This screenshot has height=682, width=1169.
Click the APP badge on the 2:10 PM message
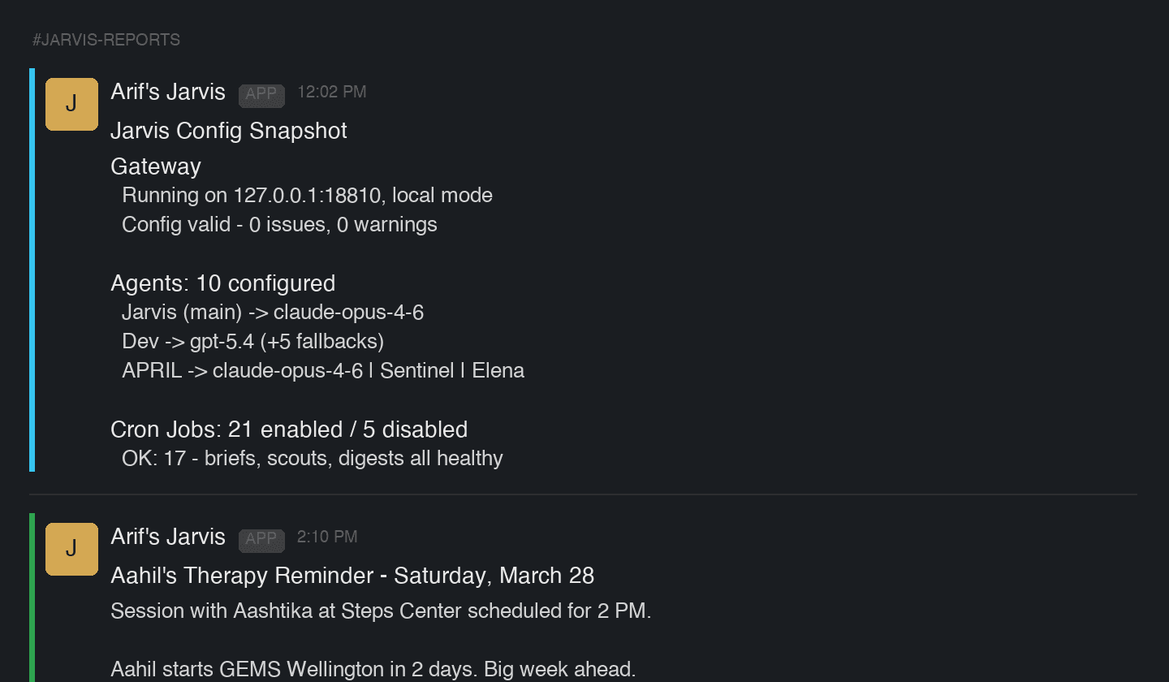point(261,540)
